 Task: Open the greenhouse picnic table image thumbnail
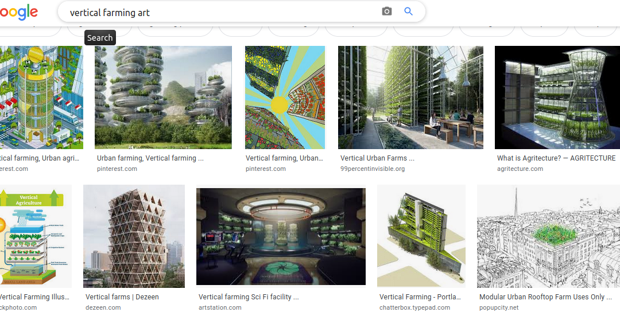click(410, 97)
